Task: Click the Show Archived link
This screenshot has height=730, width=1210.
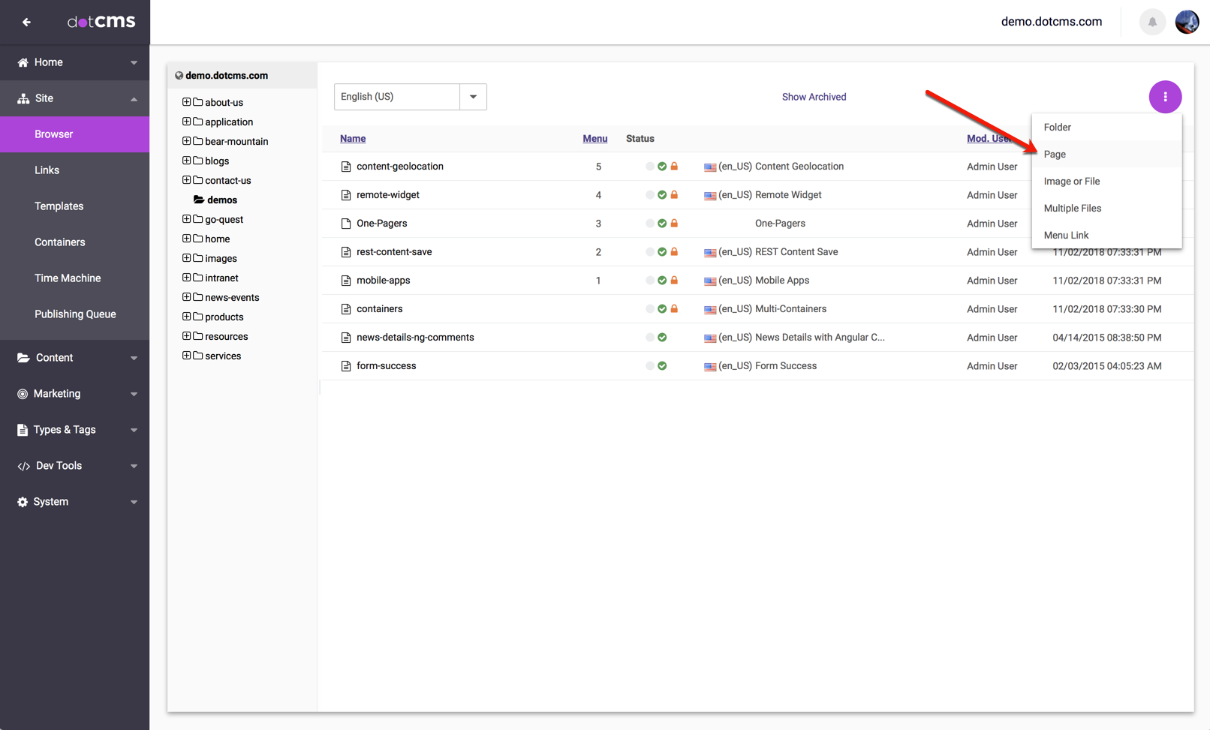Action: (x=814, y=97)
